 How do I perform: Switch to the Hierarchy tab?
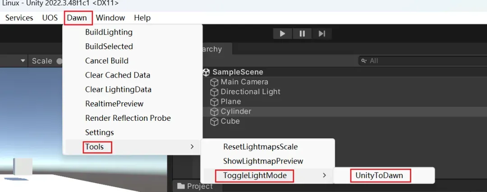216,49
